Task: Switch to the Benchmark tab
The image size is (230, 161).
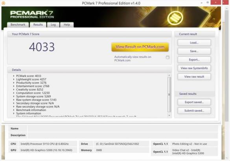Action: click(18, 25)
